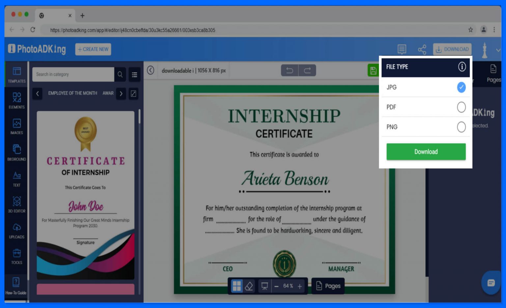Open the Bkground panel
This screenshot has height=308, width=506.
(16, 152)
